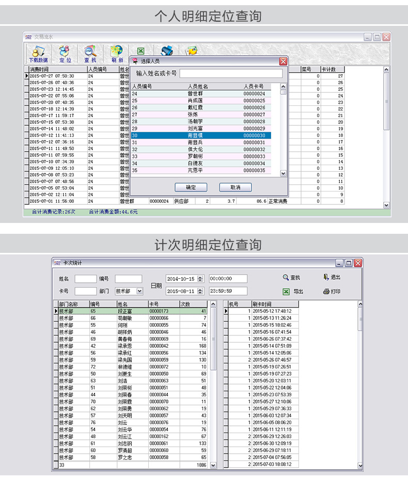This screenshot has width=408, height=481.
Task: Click the printer icon in 交易流水 toolbar
Action: point(166,51)
